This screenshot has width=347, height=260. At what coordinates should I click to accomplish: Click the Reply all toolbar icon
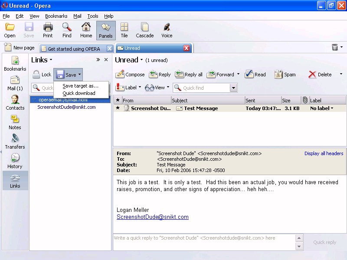[x=180, y=75]
